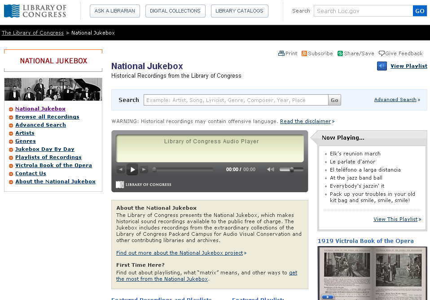
Task: Select Elk's reunion march in playlist
Action: 355,154
